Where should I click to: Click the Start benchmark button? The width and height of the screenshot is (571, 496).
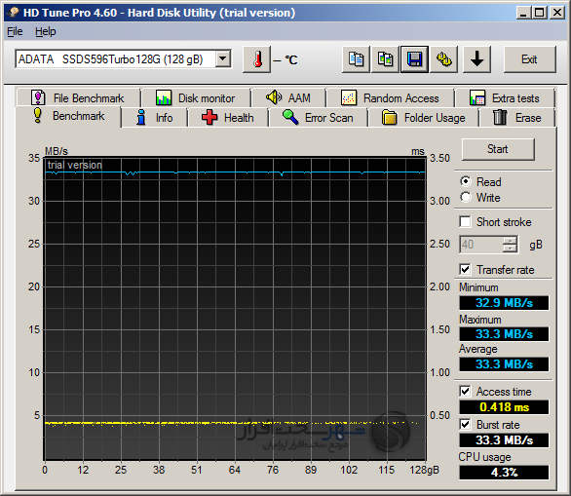[498, 149]
